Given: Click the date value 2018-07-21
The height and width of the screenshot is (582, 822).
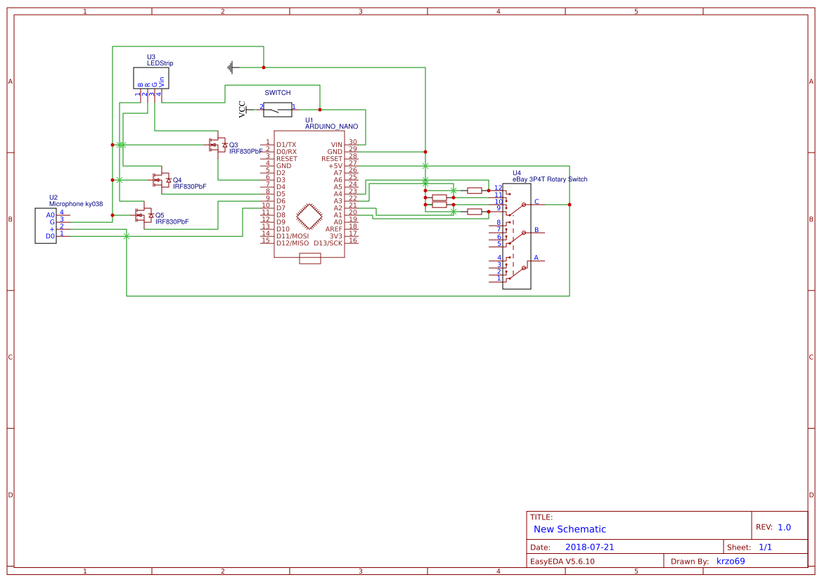Looking at the screenshot, I should click(589, 547).
